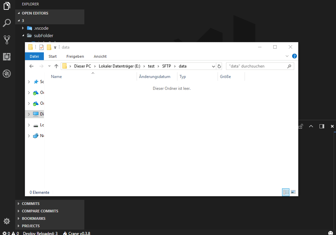Screen dimensions: 336x235
Task: Open the Search view in activity bar
Action: pyautogui.click(x=7, y=23)
